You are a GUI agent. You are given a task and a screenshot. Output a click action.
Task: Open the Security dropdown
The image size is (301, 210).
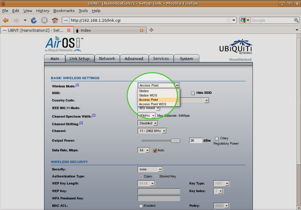tap(150, 169)
